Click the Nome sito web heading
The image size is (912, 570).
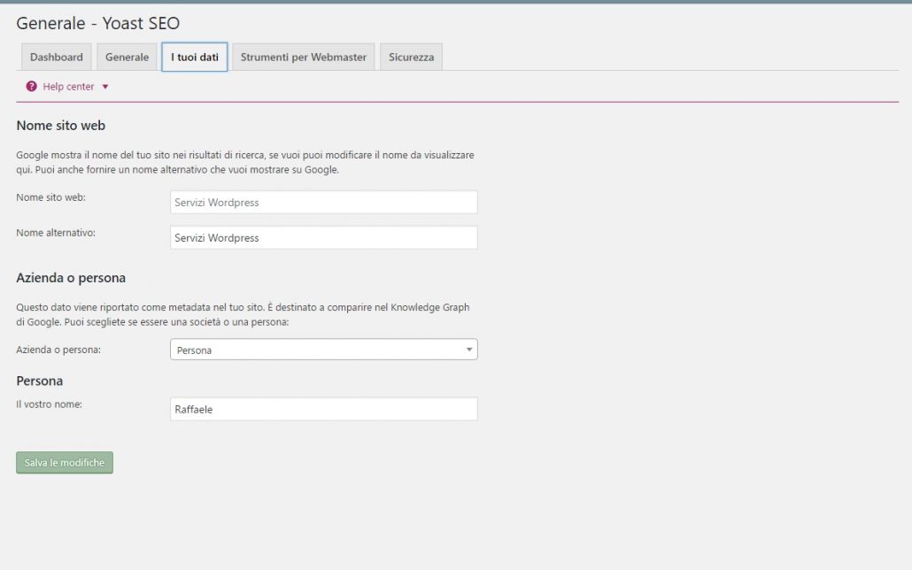click(x=60, y=126)
